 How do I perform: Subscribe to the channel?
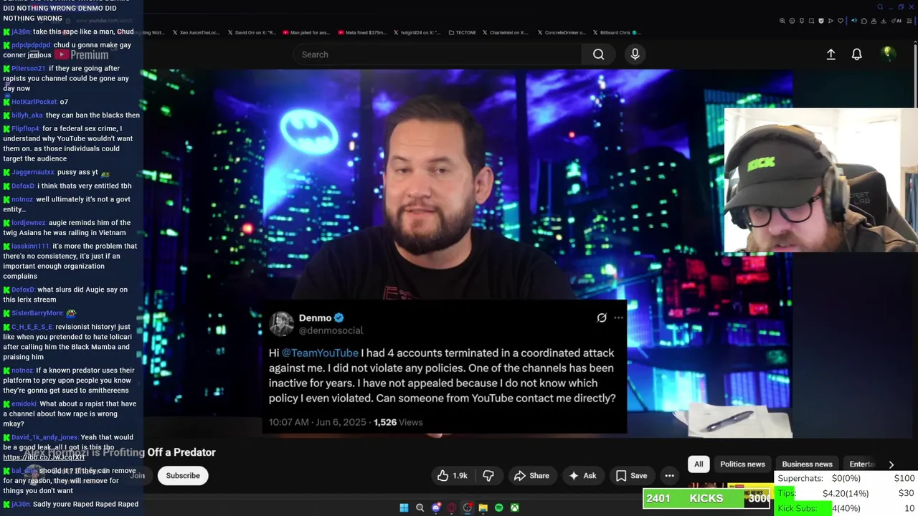tap(183, 476)
